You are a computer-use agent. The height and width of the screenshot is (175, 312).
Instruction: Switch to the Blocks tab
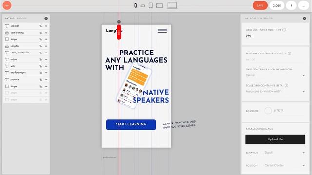point(21,18)
